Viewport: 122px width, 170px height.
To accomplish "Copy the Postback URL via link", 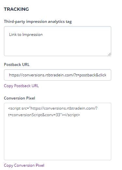I will (x=21, y=86).
